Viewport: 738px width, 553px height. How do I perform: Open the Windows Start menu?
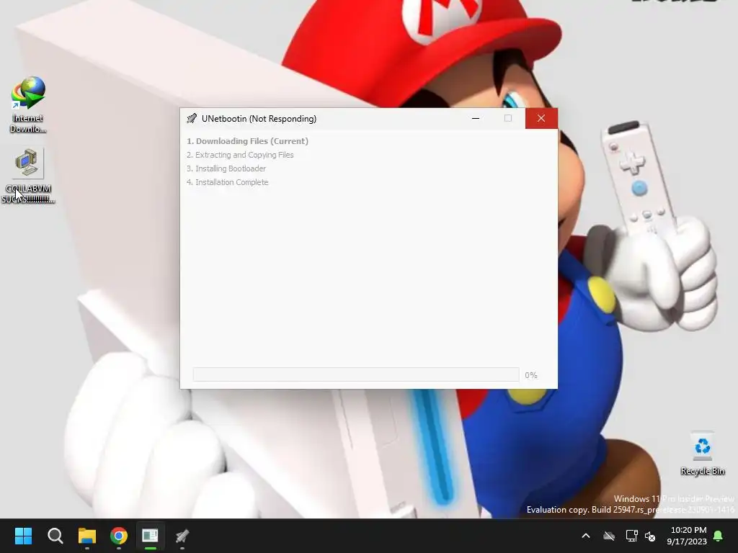tap(23, 536)
